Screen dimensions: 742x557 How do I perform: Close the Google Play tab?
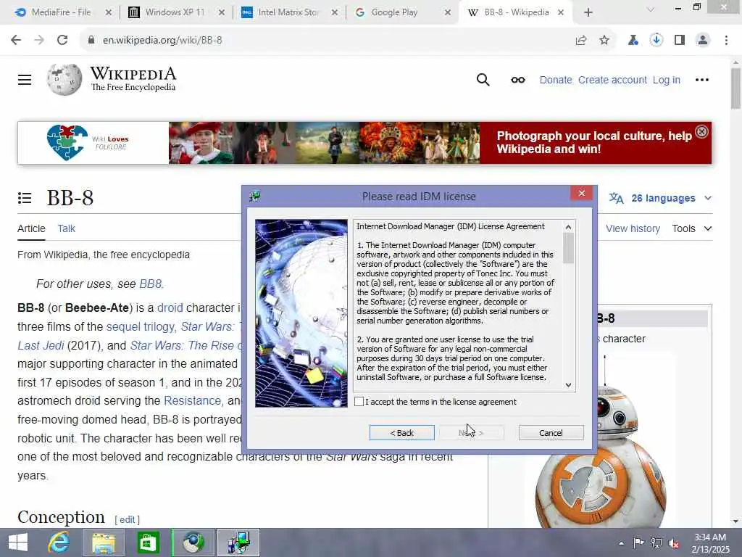448,13
